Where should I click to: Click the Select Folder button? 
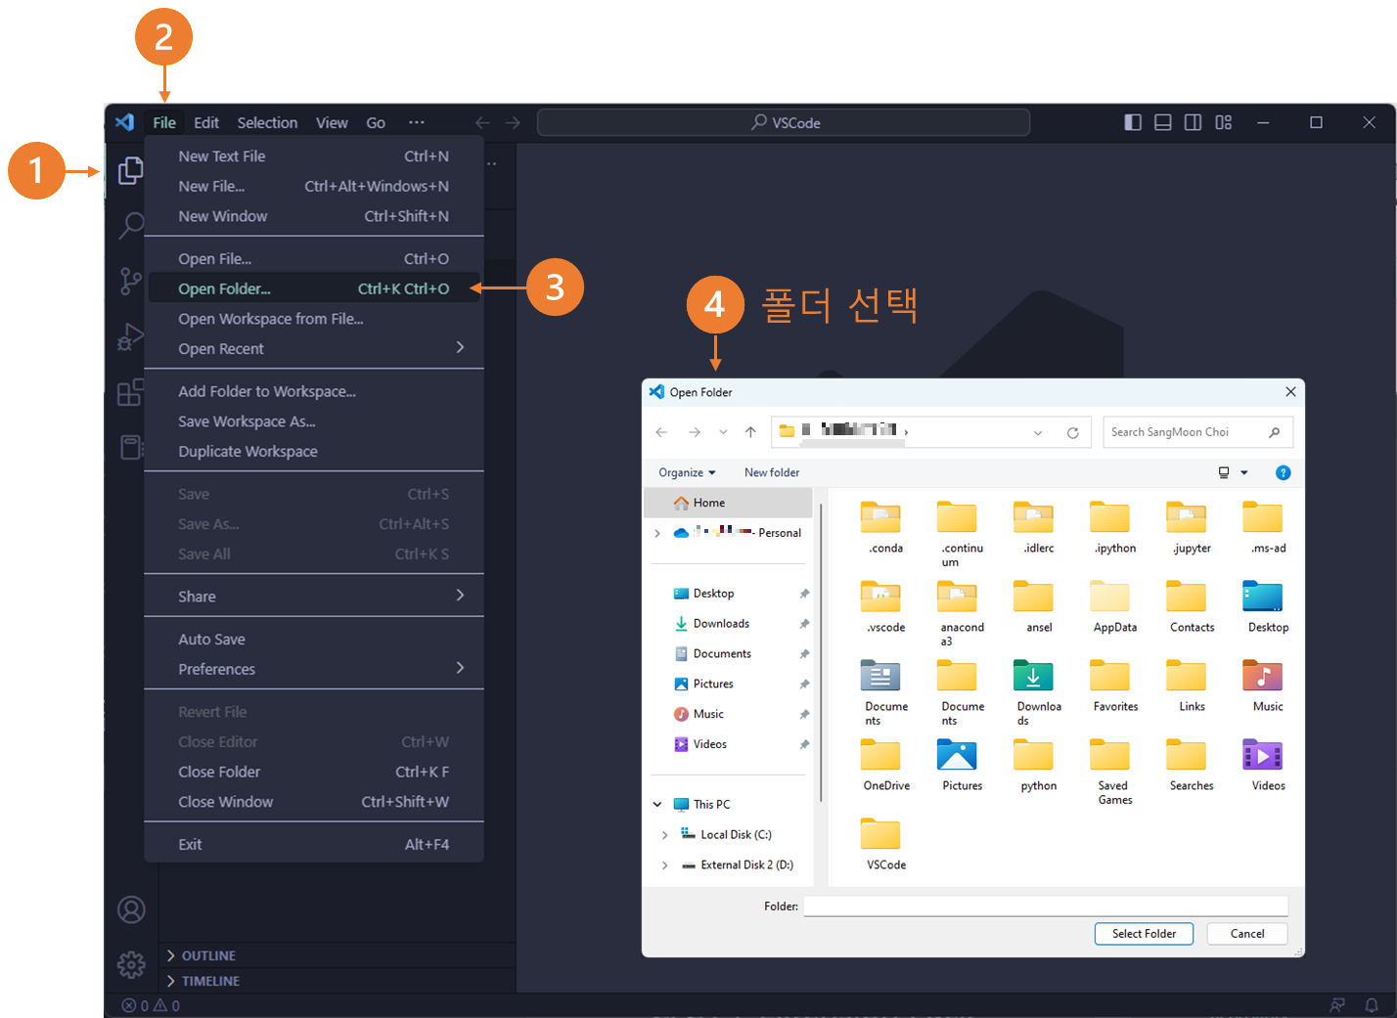(x=1145, y=934)
